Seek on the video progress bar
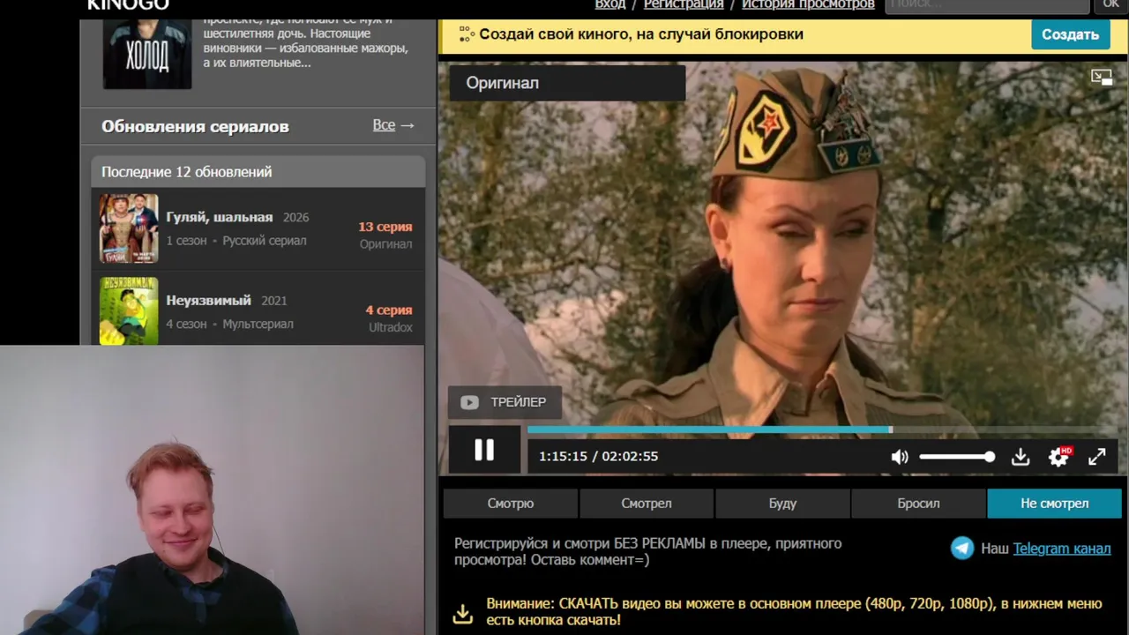1129x635 pixels. pos(822,430)
